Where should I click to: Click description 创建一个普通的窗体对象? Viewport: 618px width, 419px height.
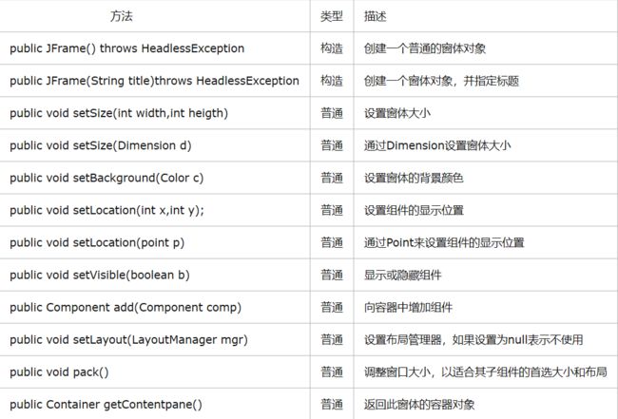(425, 48)
